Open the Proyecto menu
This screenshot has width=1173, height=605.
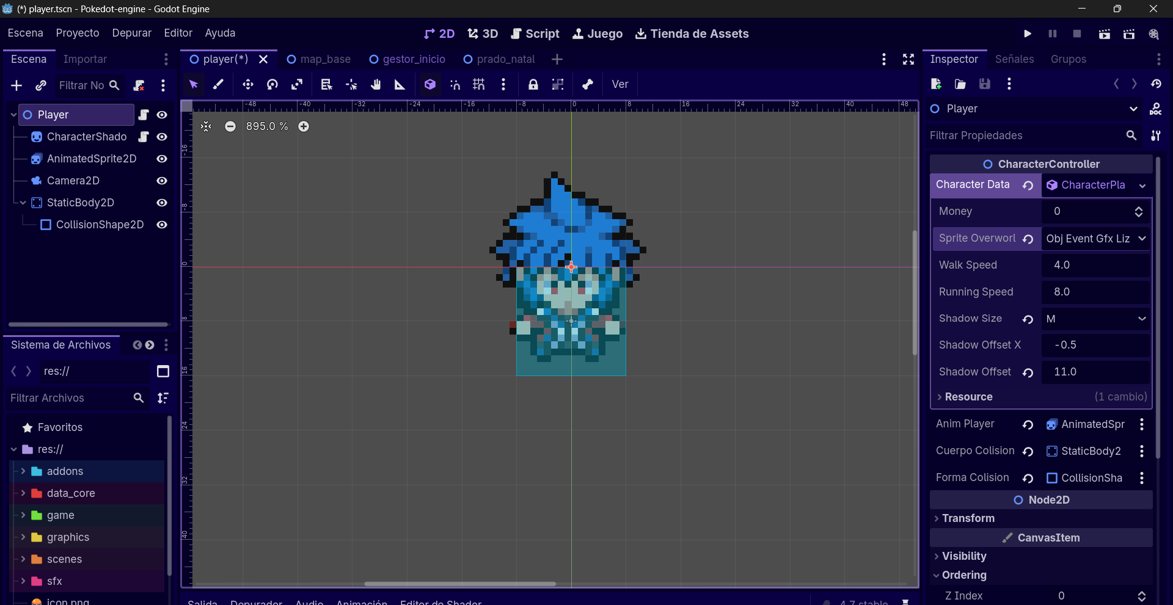point(78,33)
